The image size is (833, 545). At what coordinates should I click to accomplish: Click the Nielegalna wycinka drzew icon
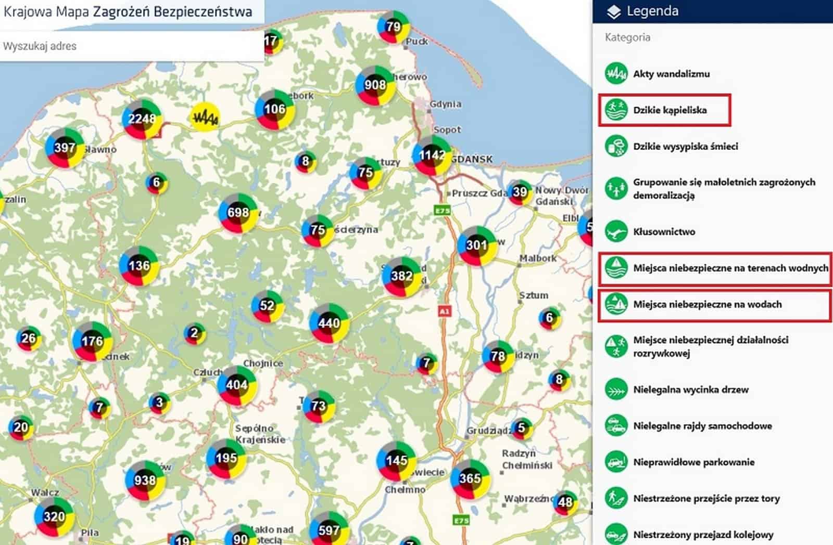coord(616,390)
